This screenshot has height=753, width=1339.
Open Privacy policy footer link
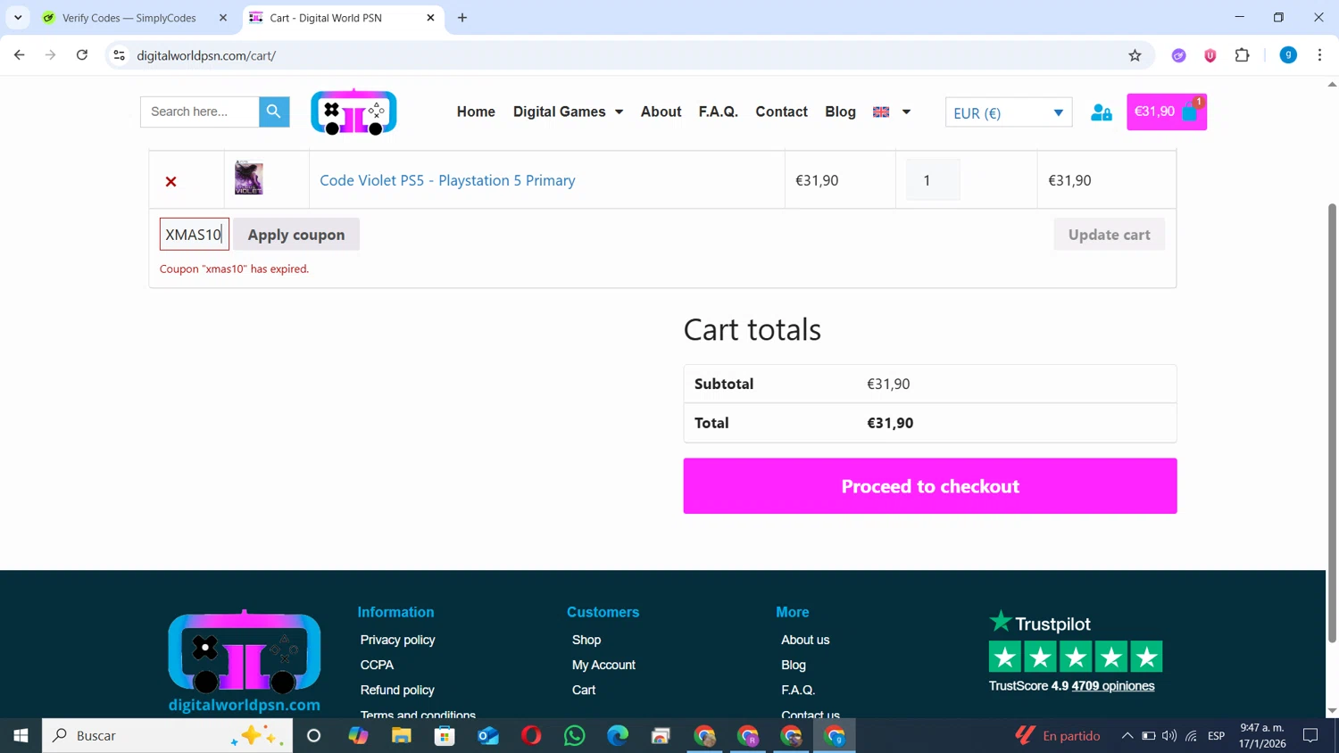point(397,640)
